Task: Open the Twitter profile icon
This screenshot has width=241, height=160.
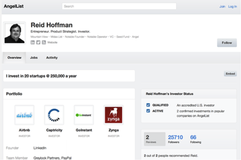Action: [38, 42]
